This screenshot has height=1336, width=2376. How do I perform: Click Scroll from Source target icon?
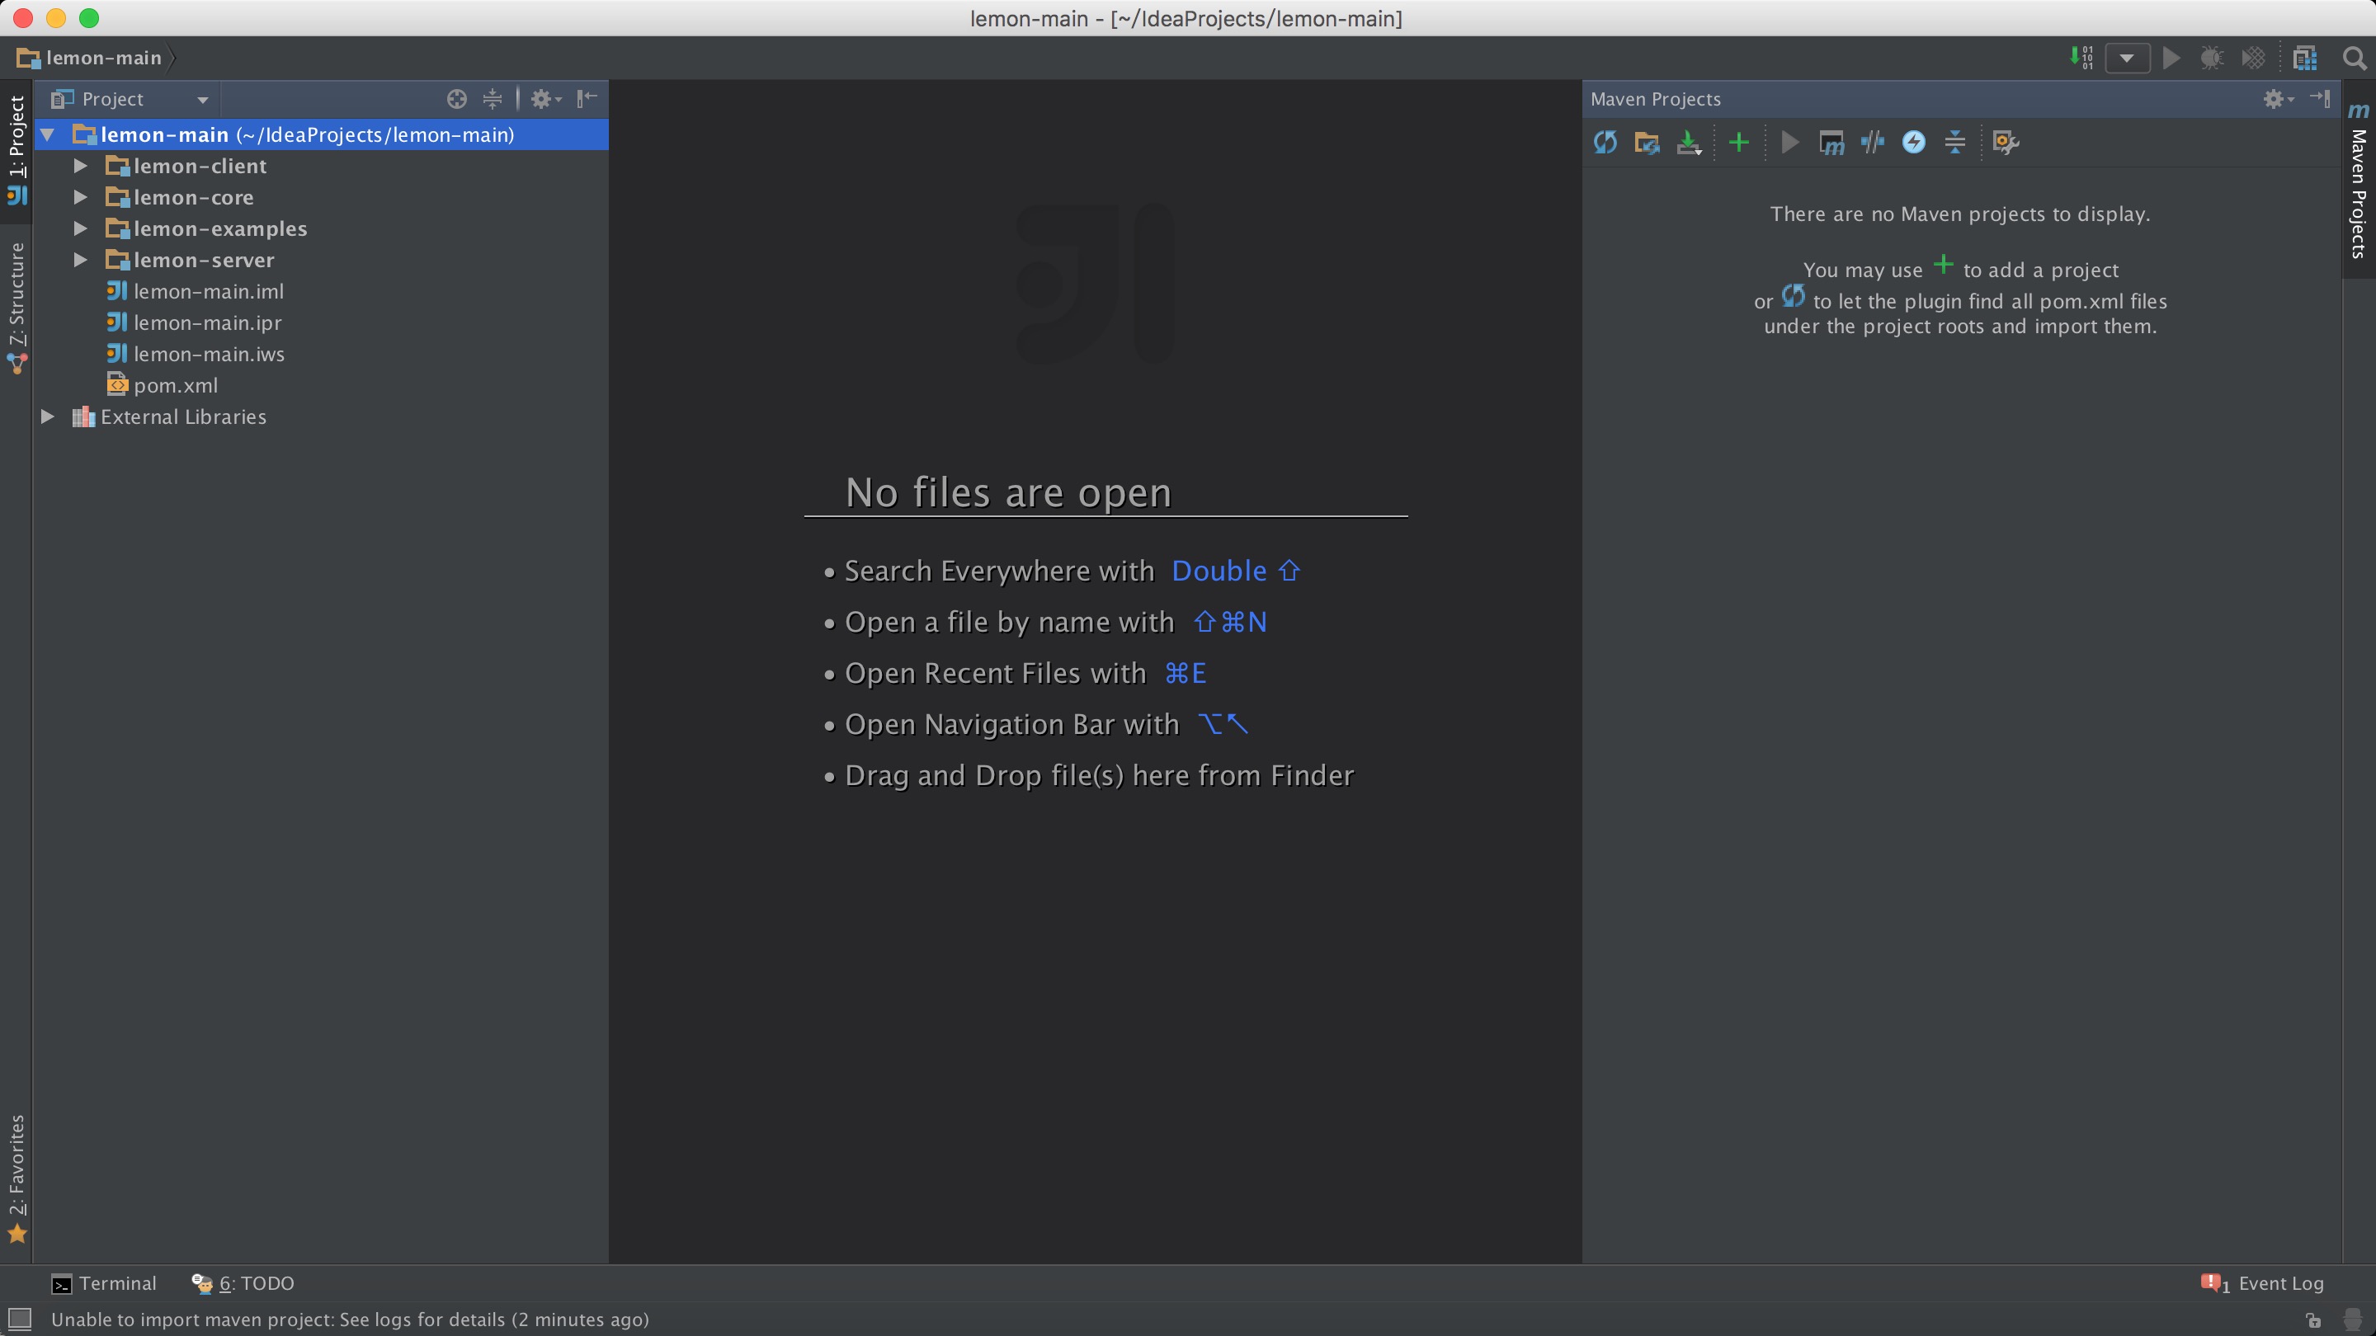click(456, 99)
